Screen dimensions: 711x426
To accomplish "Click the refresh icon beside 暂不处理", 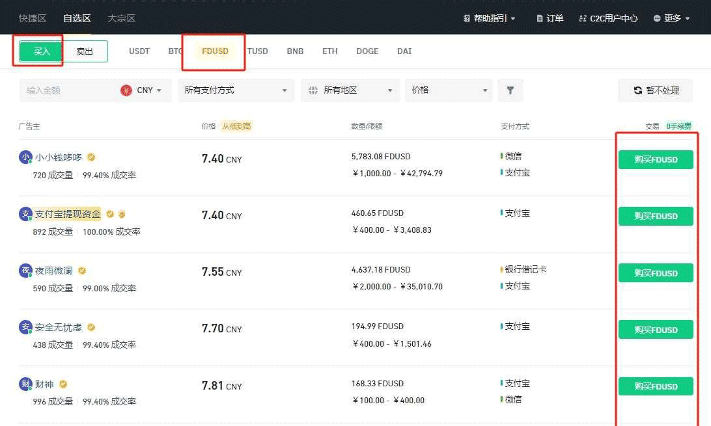I will click(x=637, y=90).
